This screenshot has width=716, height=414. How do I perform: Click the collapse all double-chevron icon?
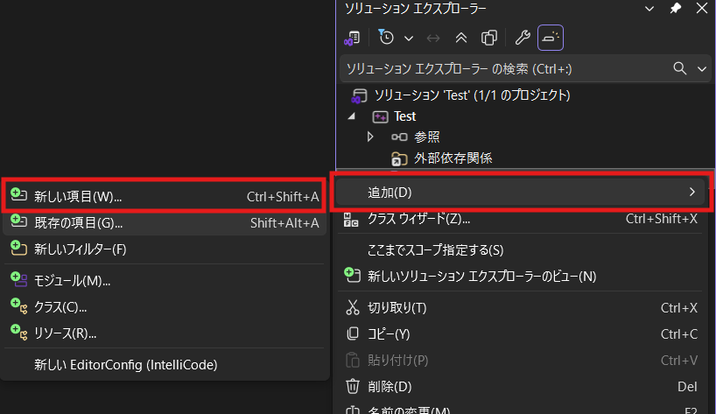[460, 38]
